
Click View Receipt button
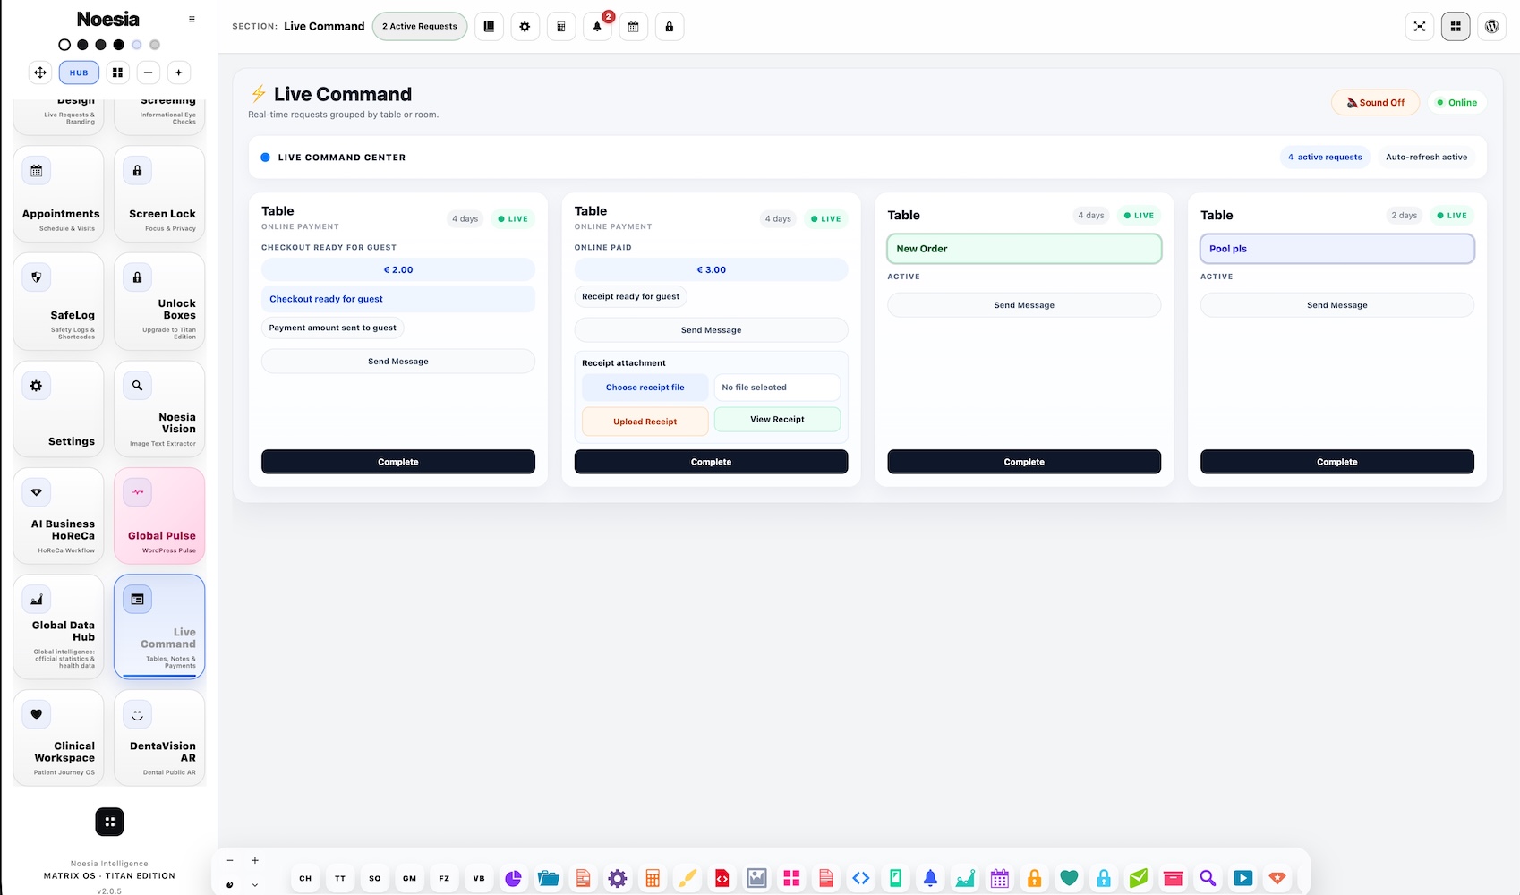coord(777,419)
